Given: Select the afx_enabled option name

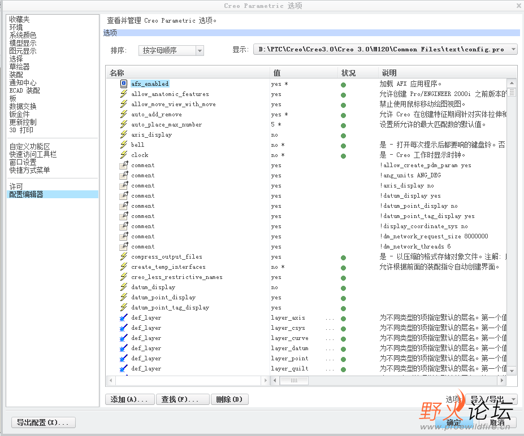Looking at the screenshot, I should coord(150,84).
